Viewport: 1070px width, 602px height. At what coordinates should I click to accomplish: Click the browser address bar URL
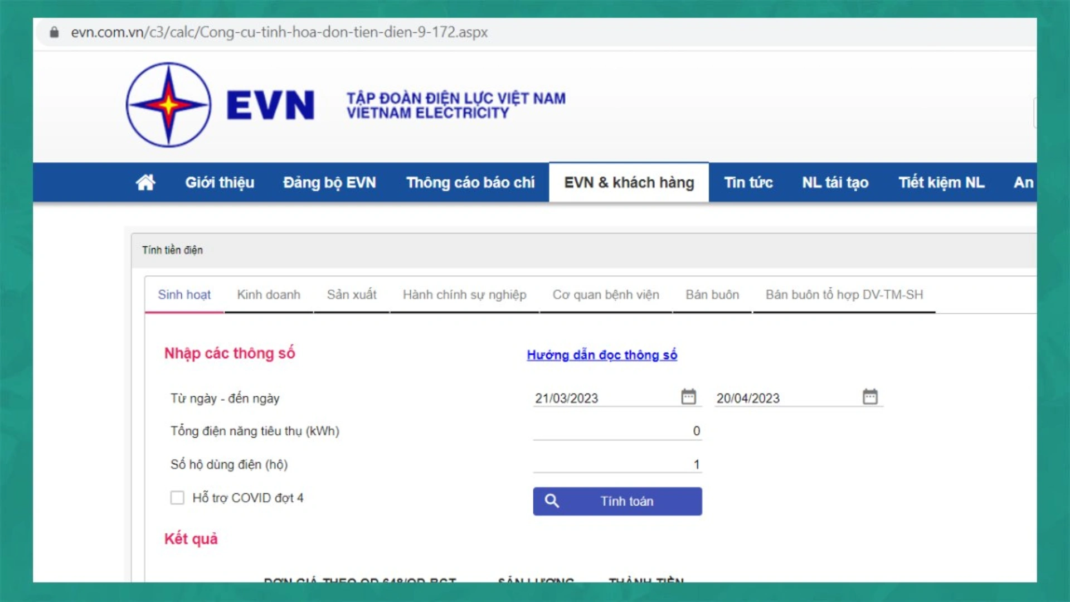pyautogui.click(x=279, y=32)
